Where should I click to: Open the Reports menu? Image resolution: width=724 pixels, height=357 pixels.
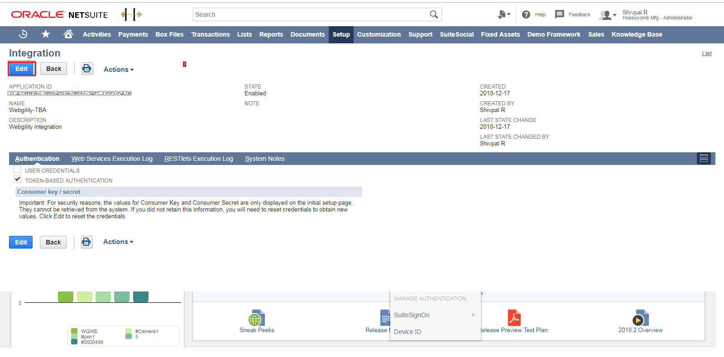[x=271, y=34]
